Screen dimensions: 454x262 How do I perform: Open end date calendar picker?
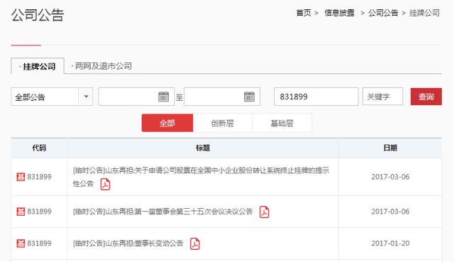coord(249,97)
